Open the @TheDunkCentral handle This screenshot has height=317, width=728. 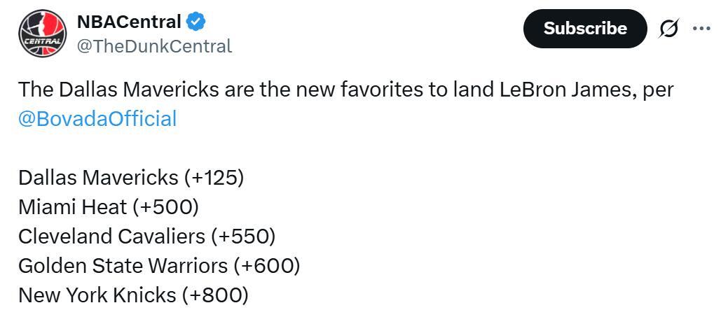pos(154,46)
